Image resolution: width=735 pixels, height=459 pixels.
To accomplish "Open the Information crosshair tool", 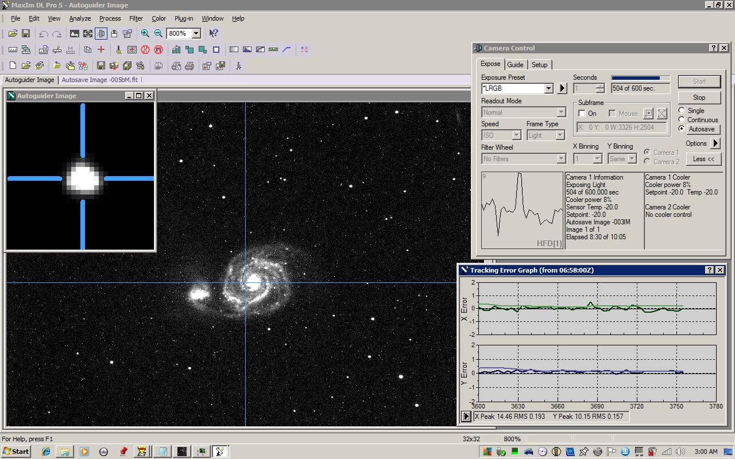I will 88,33.
